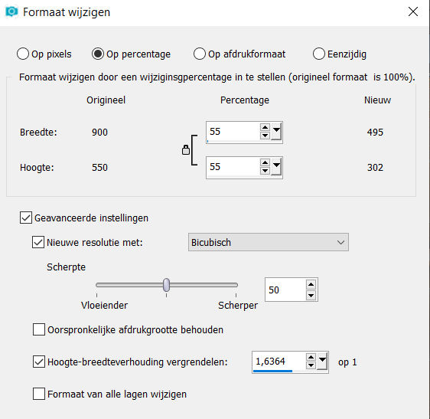The image size is (430, 419).
Task: Decrease the Breedte percentage with down arrow
Action: tap(265, 136)
